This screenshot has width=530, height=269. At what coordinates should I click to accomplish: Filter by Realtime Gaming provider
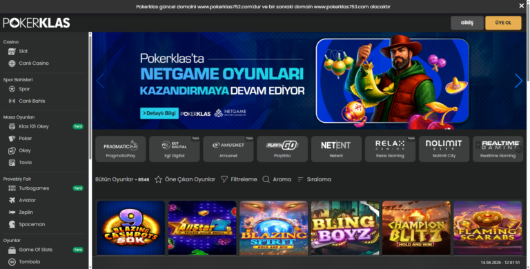498,149
